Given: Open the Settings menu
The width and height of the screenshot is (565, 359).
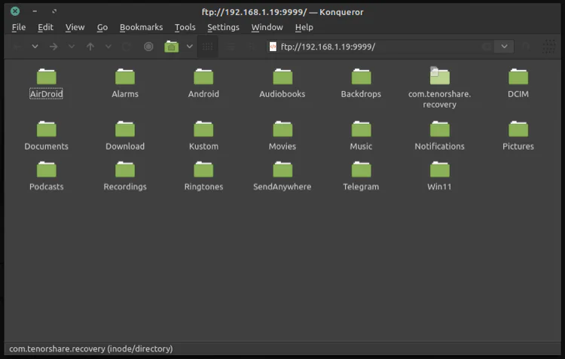Looking at the screenshot, I should 224,27.
